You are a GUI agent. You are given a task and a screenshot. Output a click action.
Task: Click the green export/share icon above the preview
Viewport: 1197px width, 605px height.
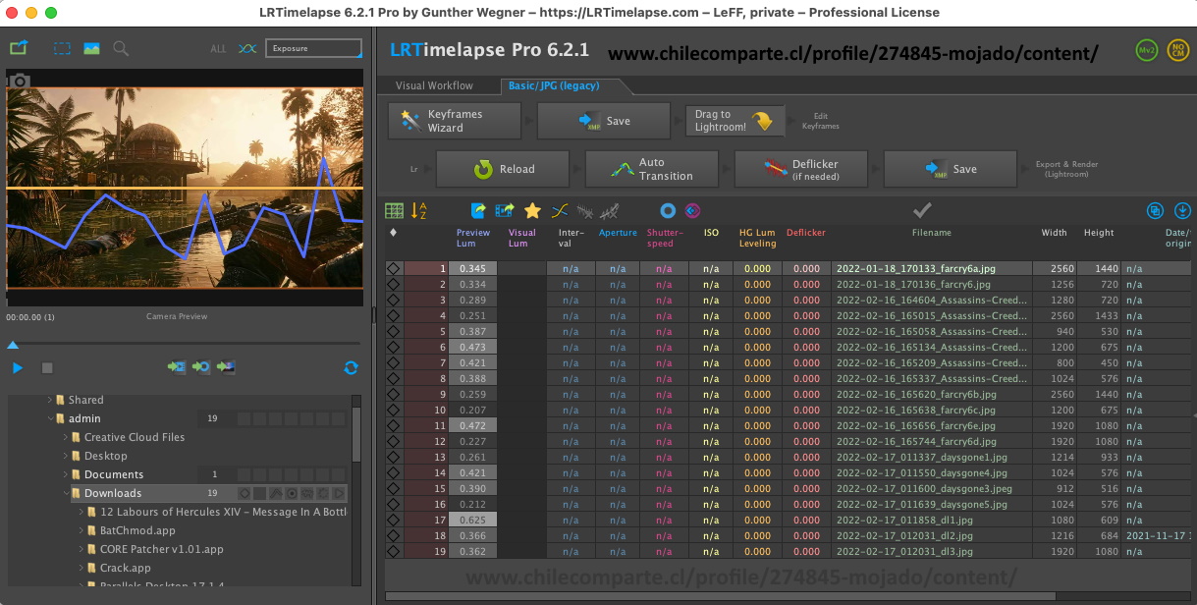coord(20,47)
